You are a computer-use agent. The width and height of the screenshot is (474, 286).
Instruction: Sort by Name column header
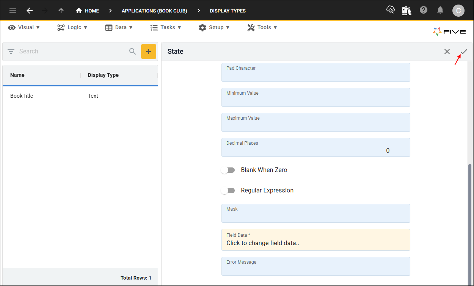[17, 75]
